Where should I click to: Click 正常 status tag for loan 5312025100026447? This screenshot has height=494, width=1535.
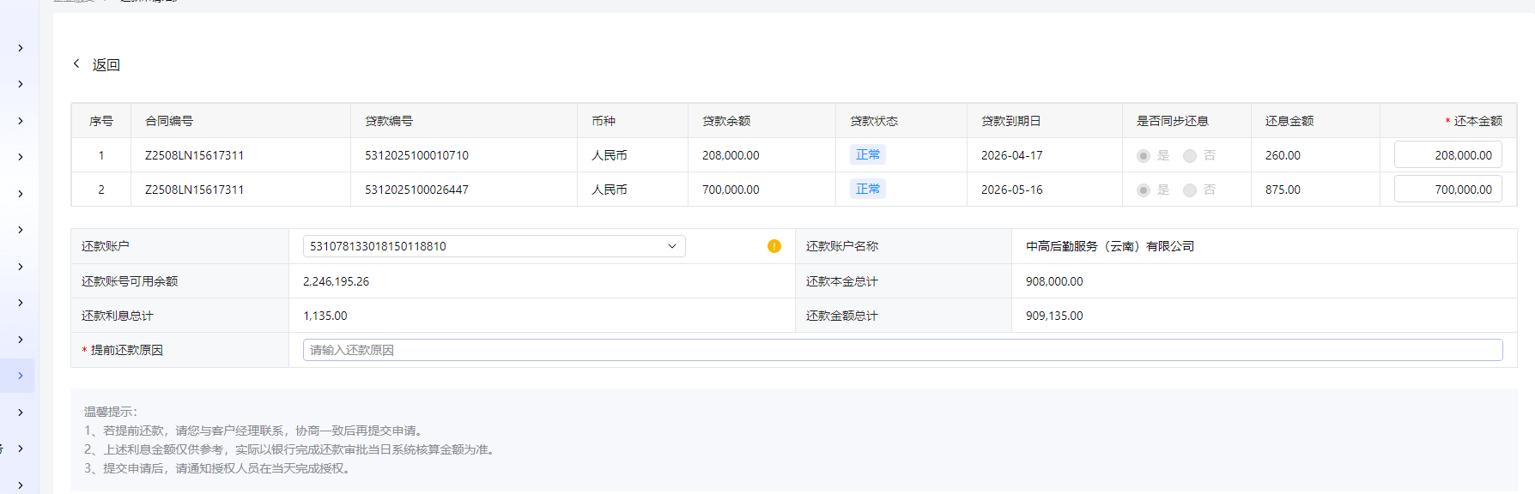(867, 190)
